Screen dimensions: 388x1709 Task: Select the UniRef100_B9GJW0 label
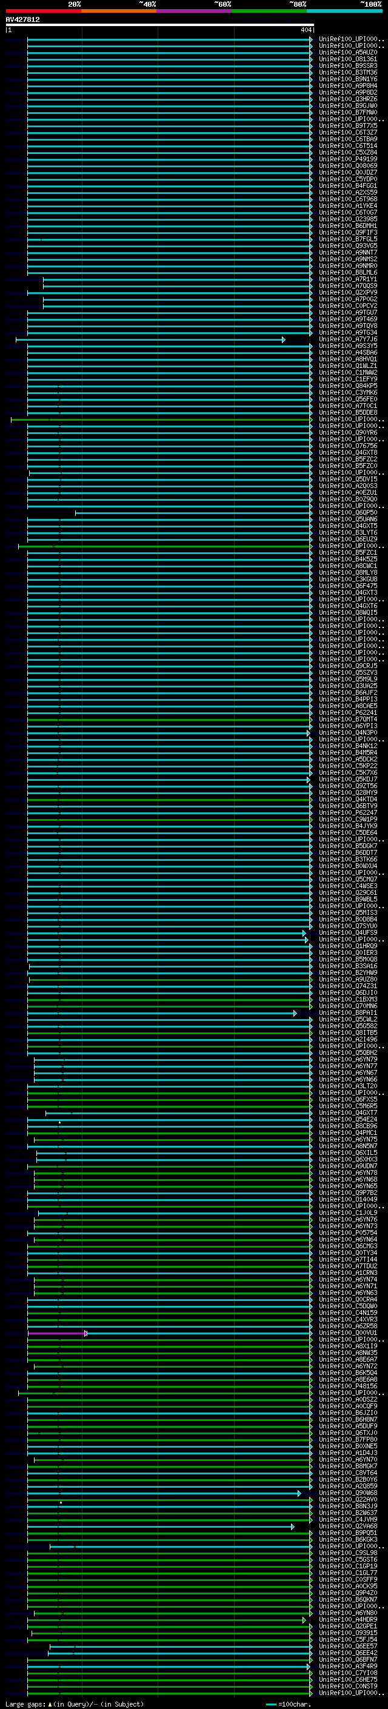(348, 105)
